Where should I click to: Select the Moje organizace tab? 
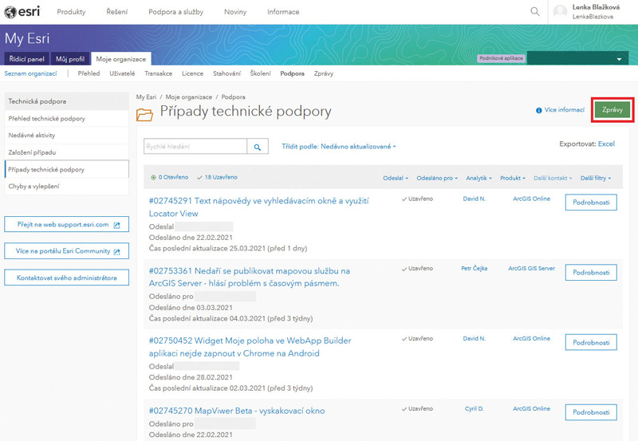(x=121, y=58)
